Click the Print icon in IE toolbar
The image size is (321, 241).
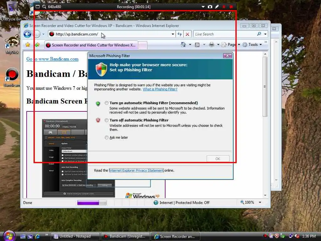pos(212,45)
